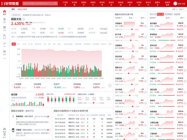Open 股市日历 in the top menu
187x140 pixels.
pos(148,4)
